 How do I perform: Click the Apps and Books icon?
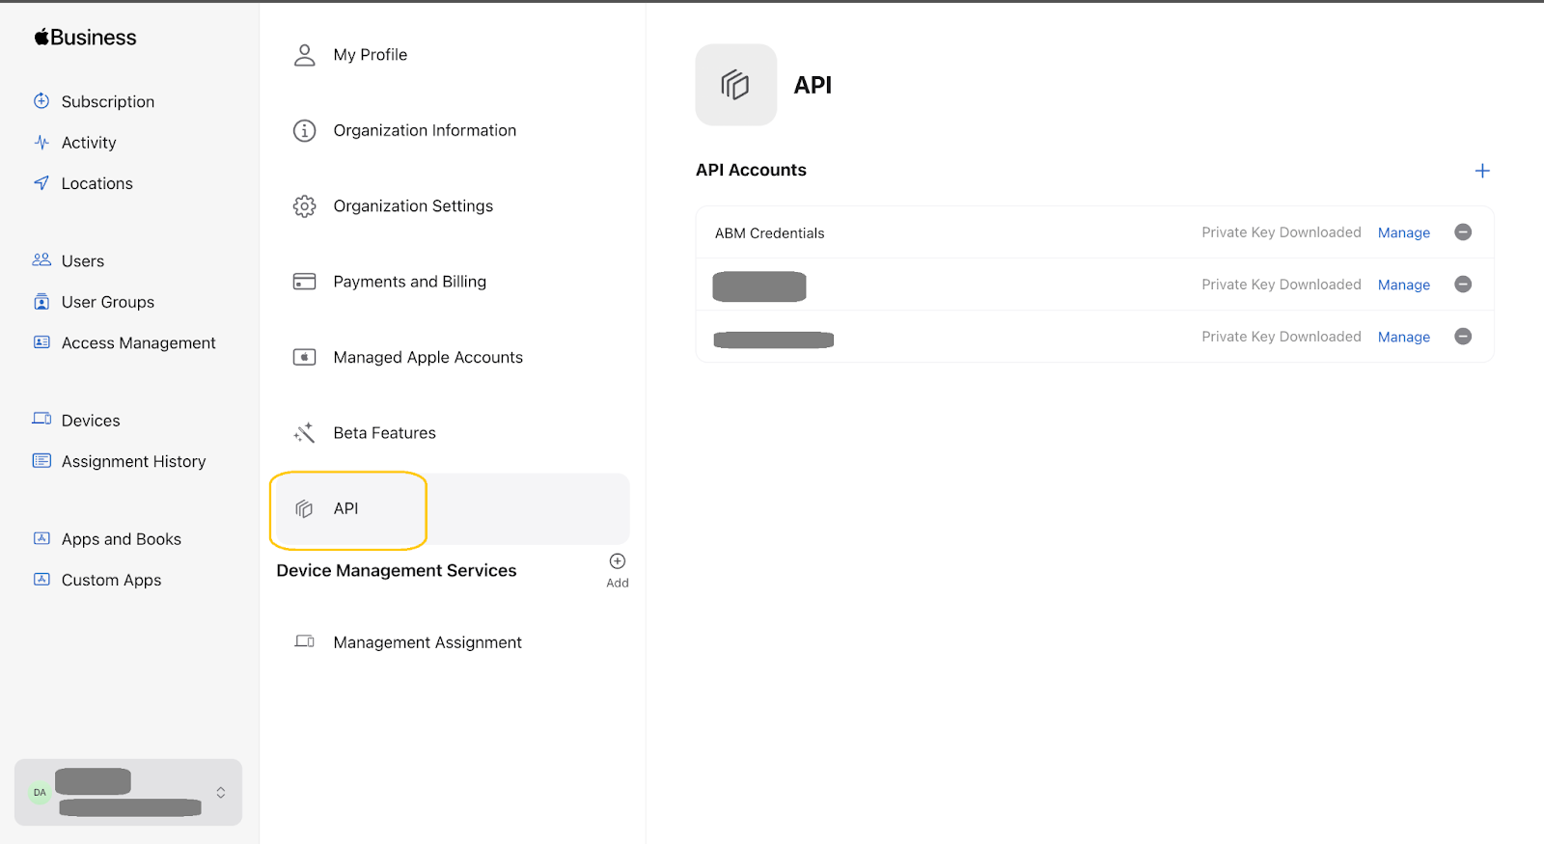[x=41, y=538]
